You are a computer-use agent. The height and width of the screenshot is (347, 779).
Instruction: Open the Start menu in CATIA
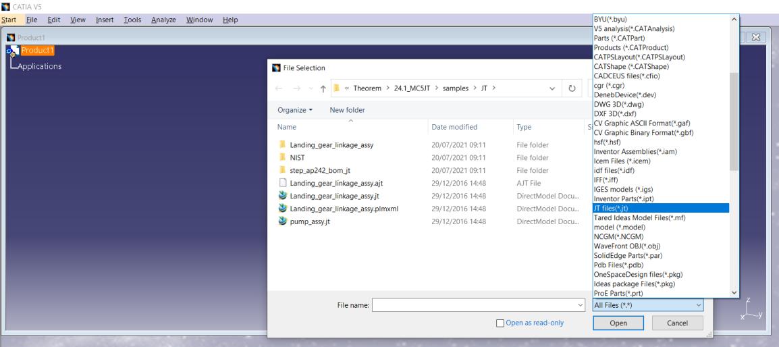click(9, 20)
